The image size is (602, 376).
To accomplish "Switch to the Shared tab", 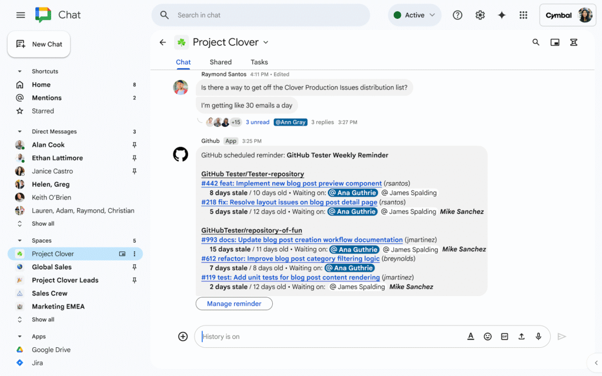I will 220,62.
